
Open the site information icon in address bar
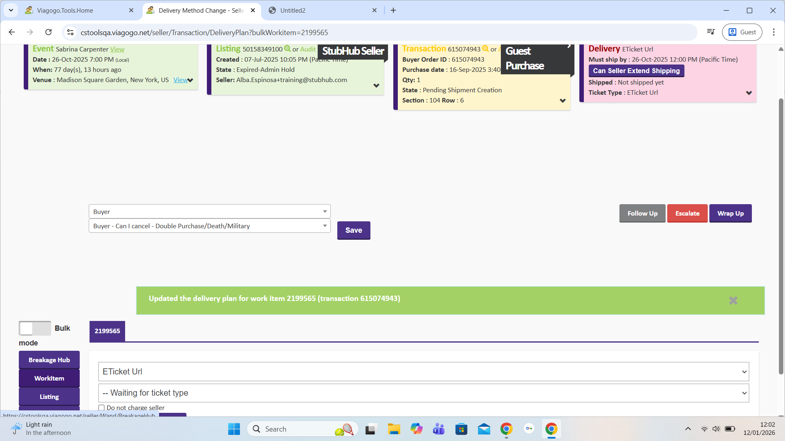pos(70,32)
